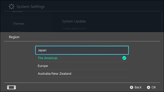Confirm with the OK label
This screenshot has height=92, width=164.
154,87
